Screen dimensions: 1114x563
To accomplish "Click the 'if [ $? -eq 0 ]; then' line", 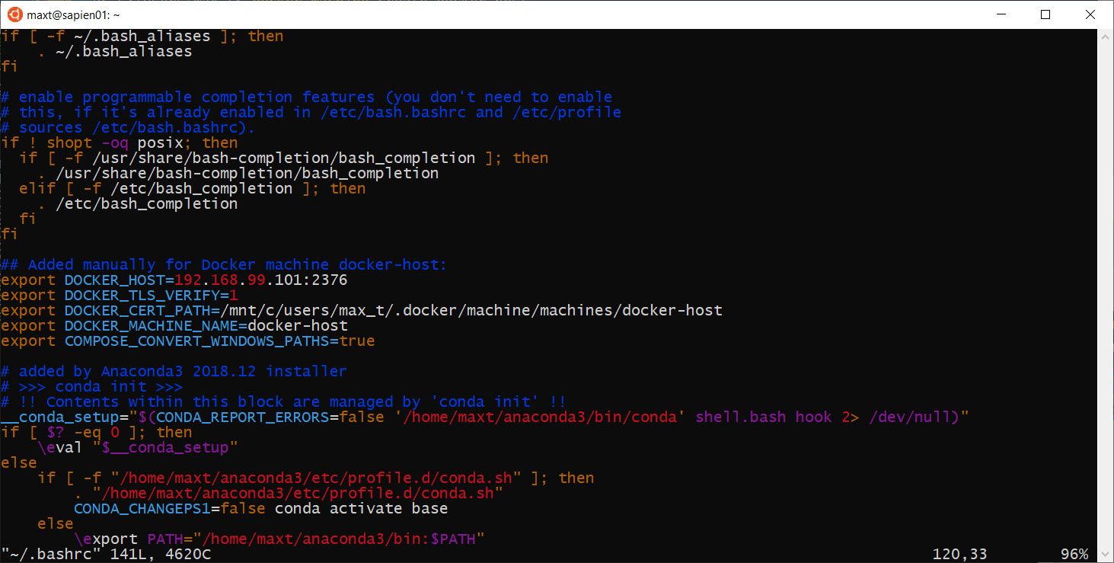I will point(97,433).
